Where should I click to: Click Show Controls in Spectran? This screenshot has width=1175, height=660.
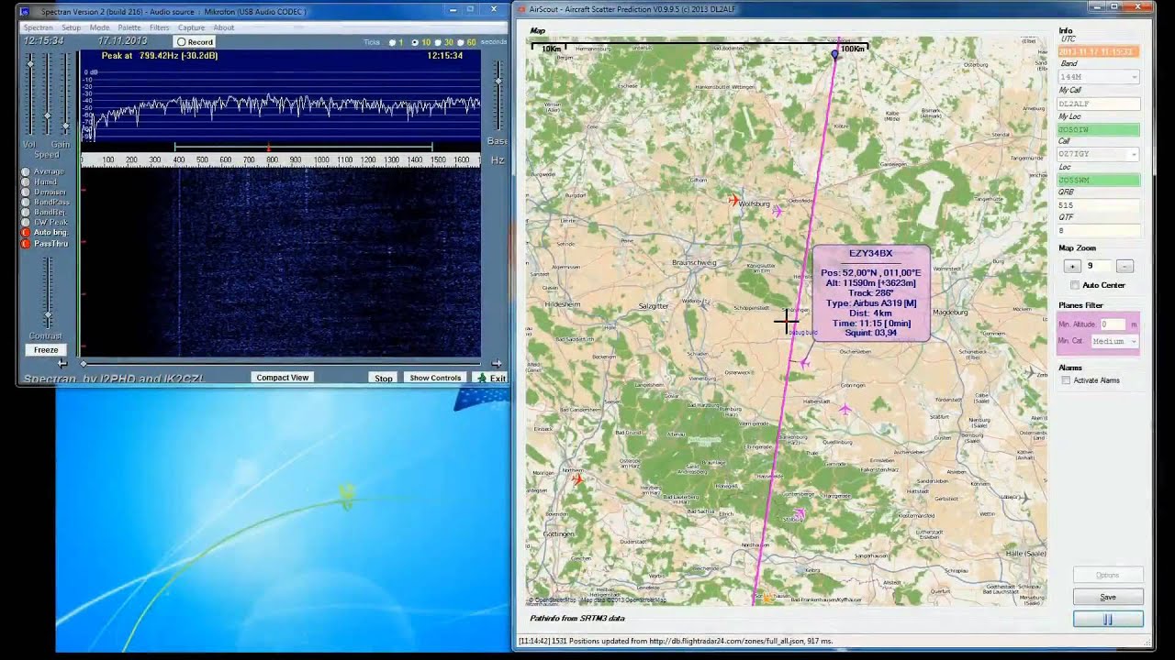pos(435,378)
